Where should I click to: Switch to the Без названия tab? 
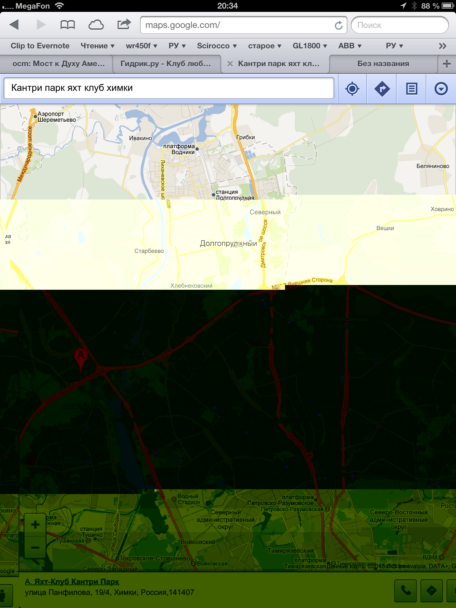coord(383,64)
